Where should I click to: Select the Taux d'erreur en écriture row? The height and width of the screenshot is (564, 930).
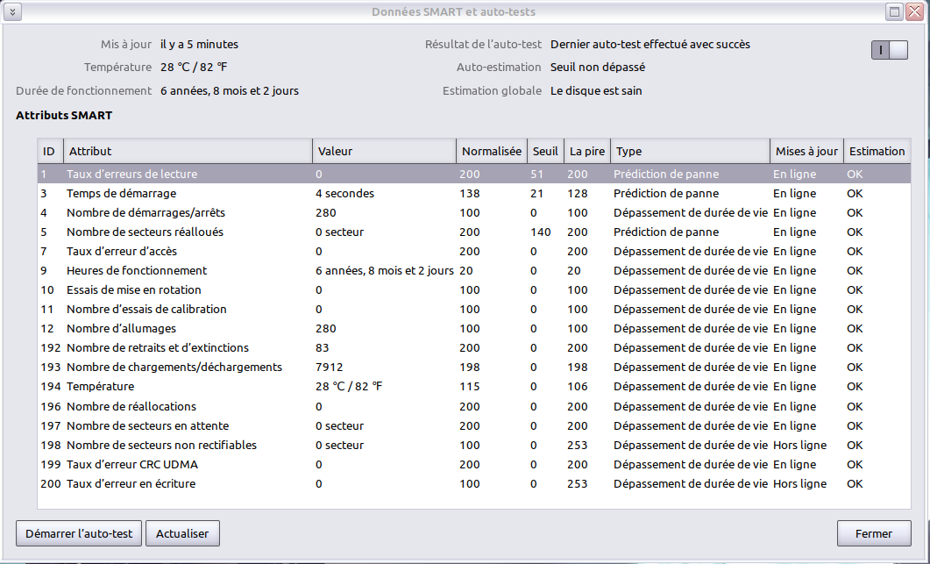[474, 484]
